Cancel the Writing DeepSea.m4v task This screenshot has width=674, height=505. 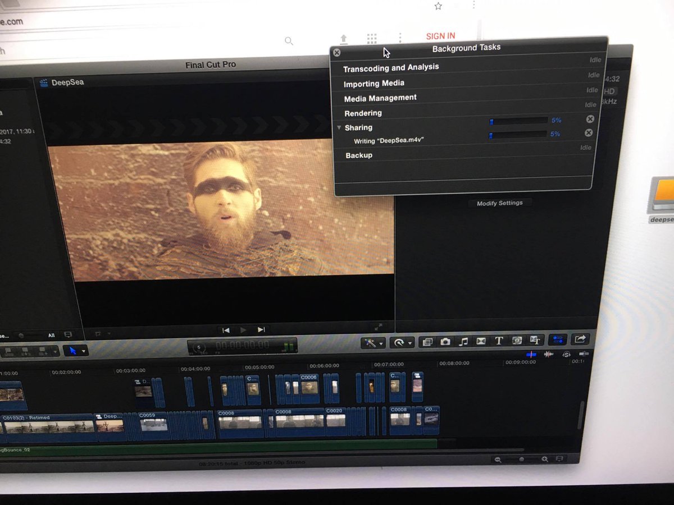(589, 133)
